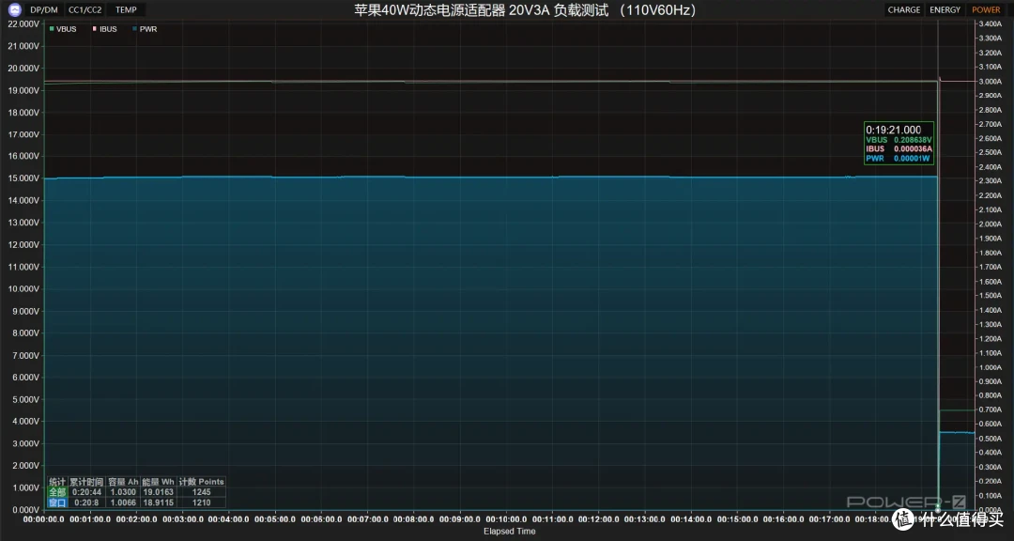This screenshot has width=1014, height=541.
Task: Click window points count 1210
Action: [201, 502]
